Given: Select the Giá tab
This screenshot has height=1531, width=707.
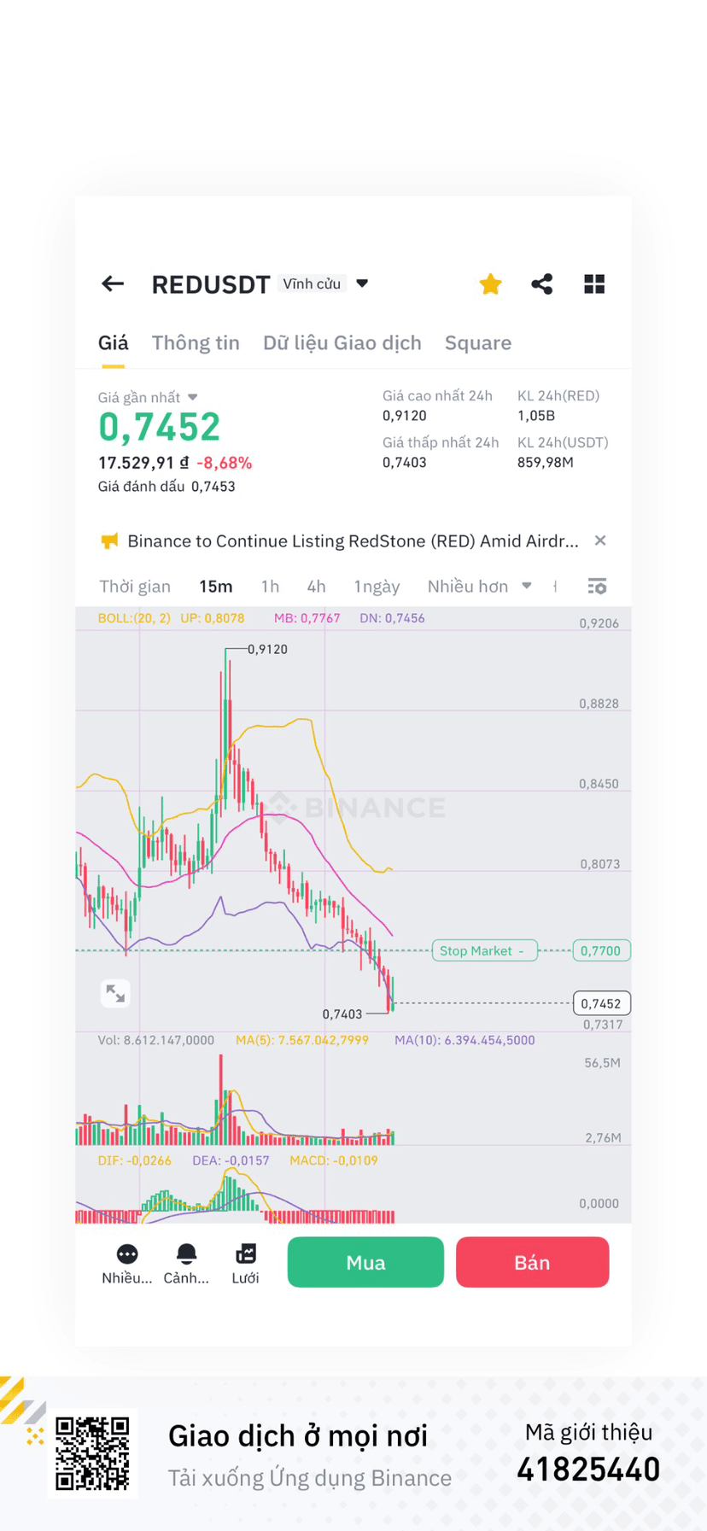Looking at the screenshot, I should point(113,342).
